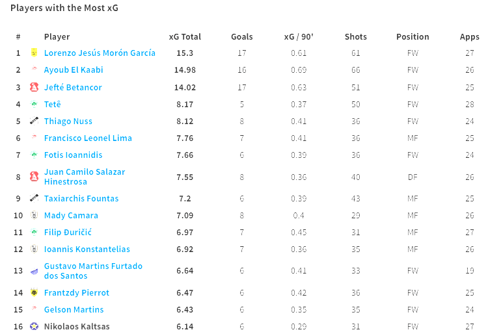Viewport: 488px width, 332px height.
Task: Click the club badge next to Jefté Betancor
Action: (x=34, y=87)
